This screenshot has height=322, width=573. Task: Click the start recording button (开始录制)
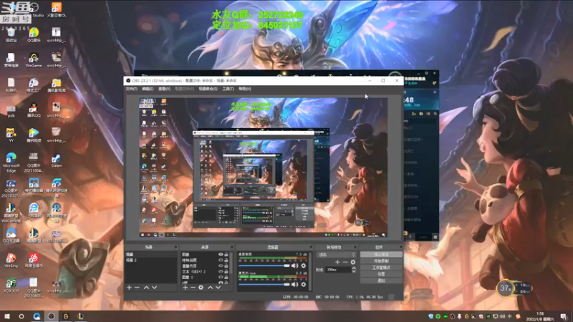[381, 261]
